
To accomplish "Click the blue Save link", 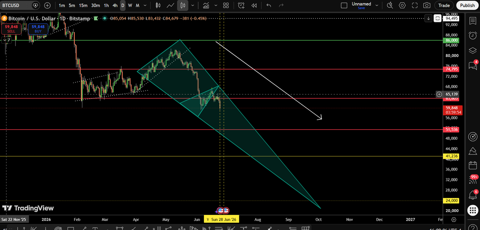I will coord(361,8).
